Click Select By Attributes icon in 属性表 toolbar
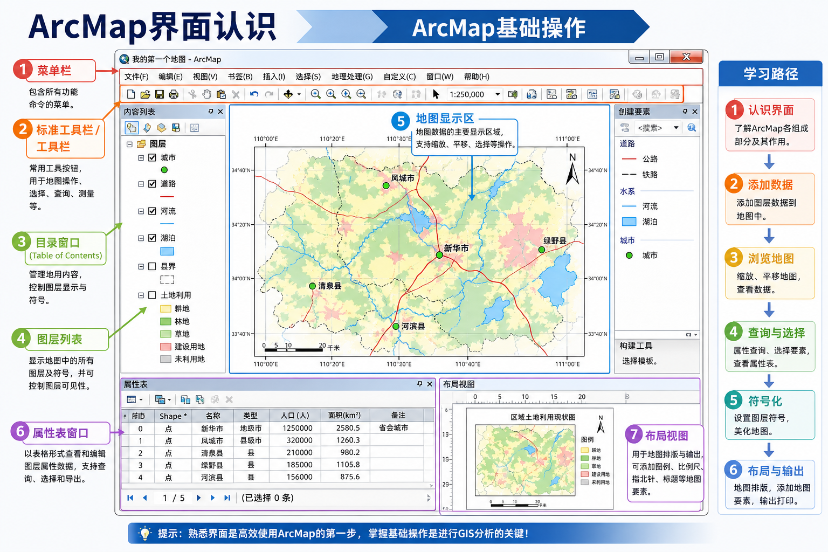 (x=185, y=399)
